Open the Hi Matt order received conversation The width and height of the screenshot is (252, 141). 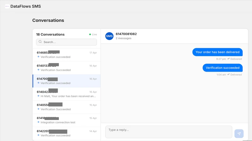coord(66,94)
